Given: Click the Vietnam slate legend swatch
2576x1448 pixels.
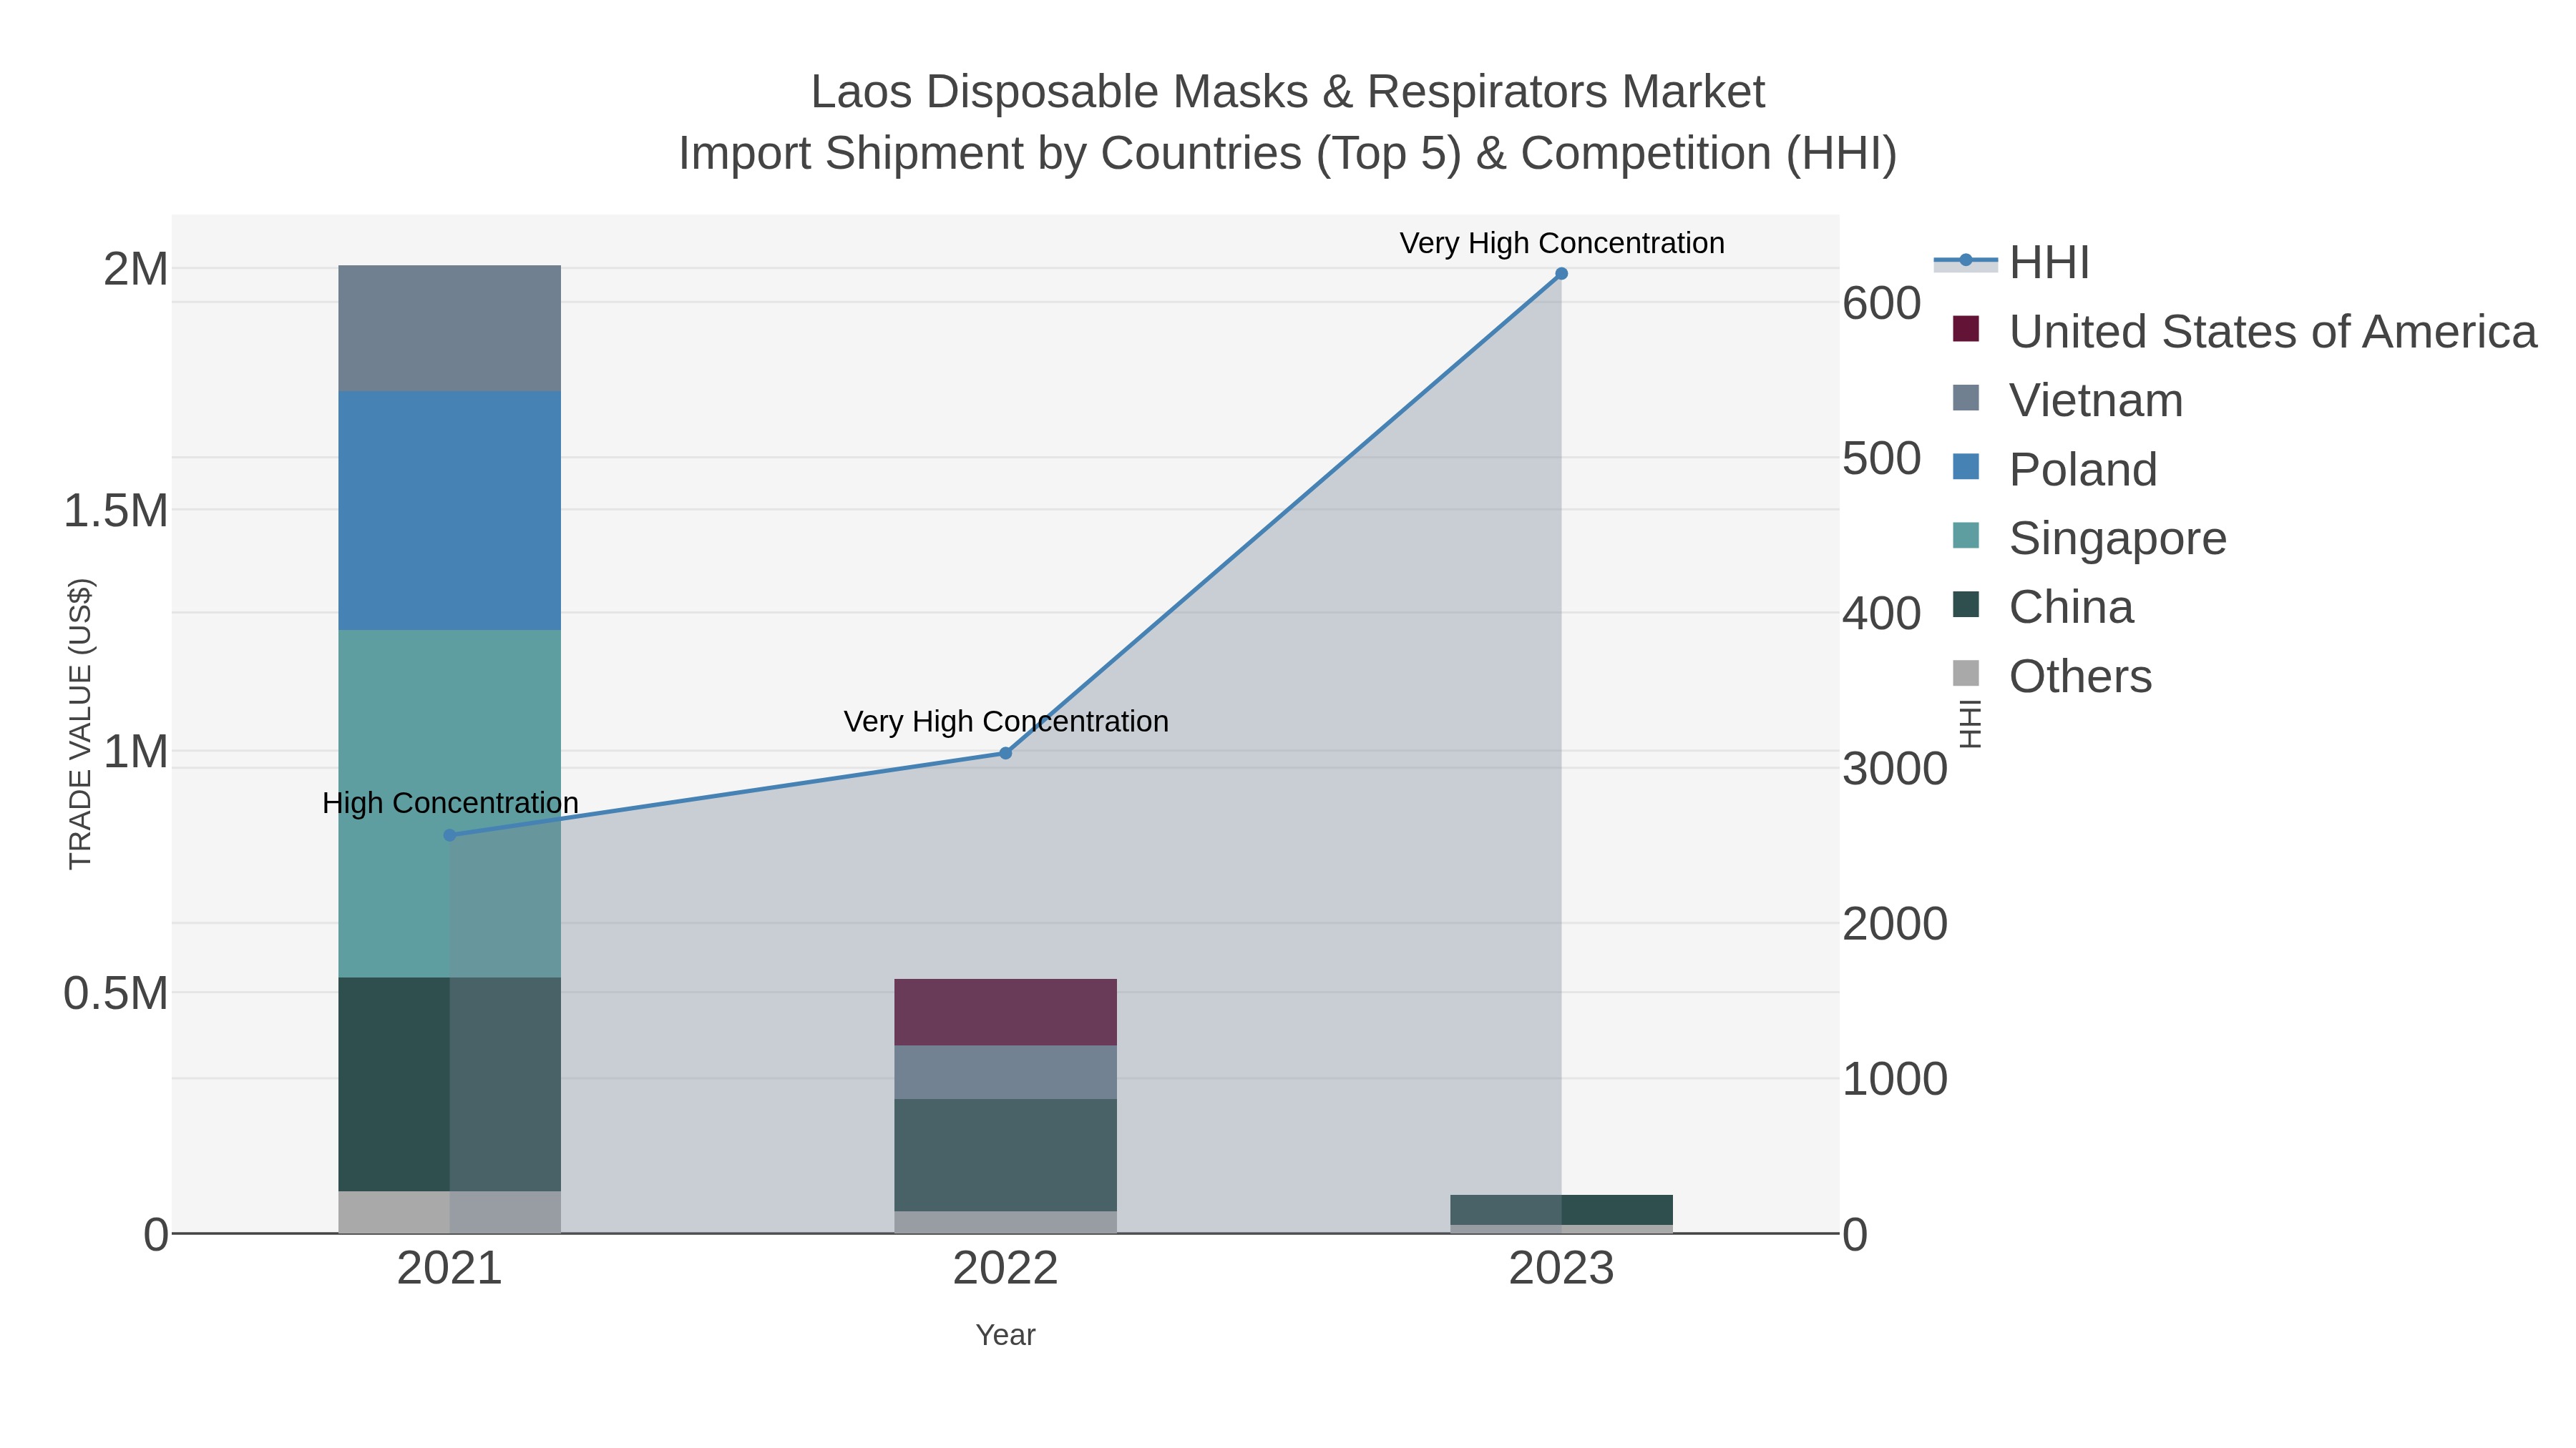Looking at the screenshot, I should (x=1966, y=398).
